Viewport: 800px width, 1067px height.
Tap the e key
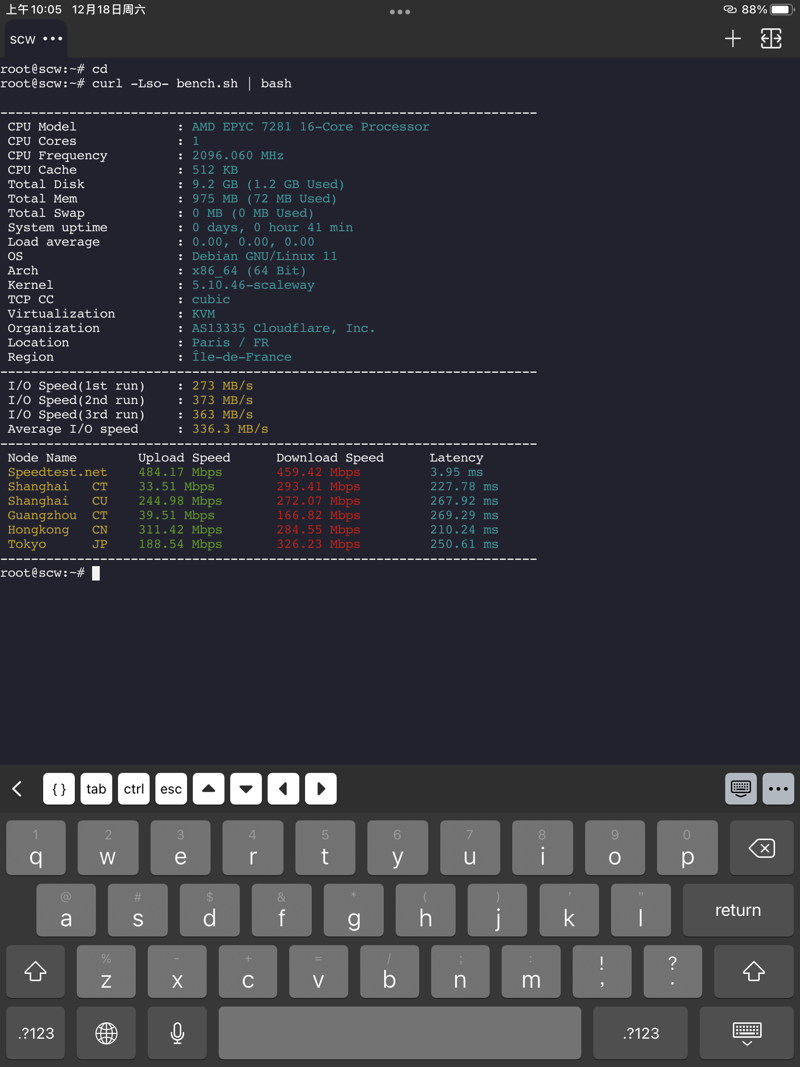[180, 848]
